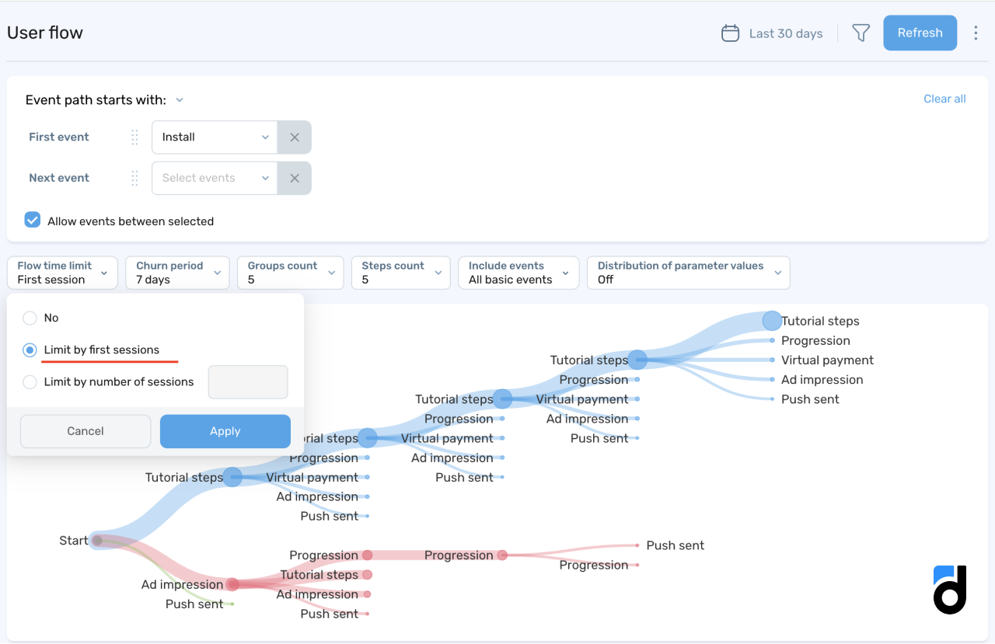Click the filter funnel icon
Viewport: 995px width, 644px height.
861,33
